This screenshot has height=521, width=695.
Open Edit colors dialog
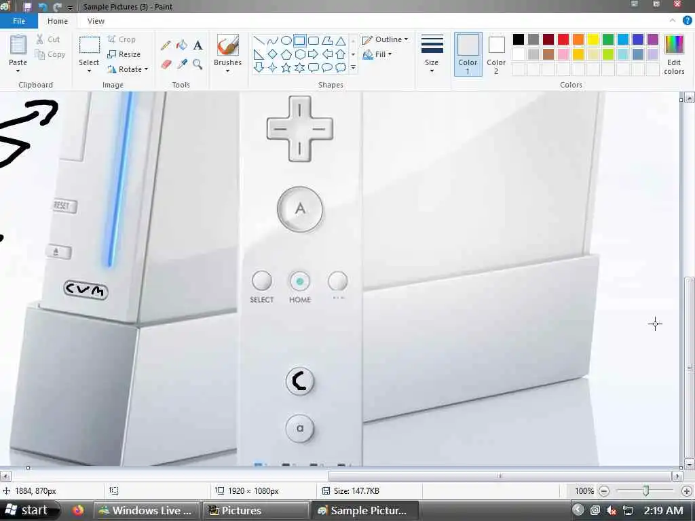coord(674,54)
